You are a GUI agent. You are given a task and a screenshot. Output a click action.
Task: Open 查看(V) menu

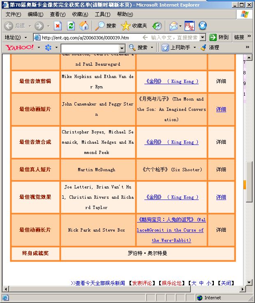coord(58,14)
